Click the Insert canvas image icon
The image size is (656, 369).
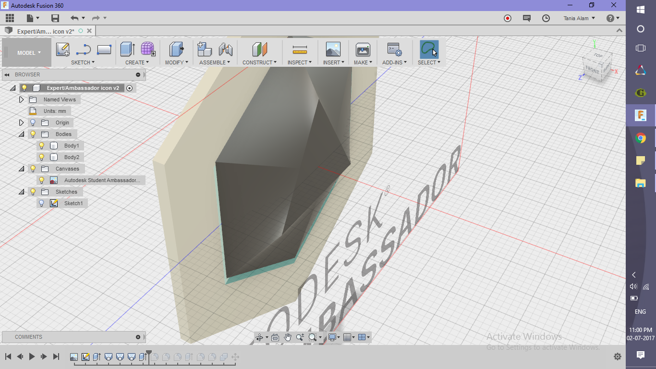point(333,49)
